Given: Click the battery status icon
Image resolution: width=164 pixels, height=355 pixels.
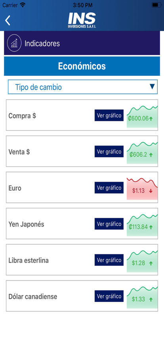Looking at the screenshot, I should (156, 5).
